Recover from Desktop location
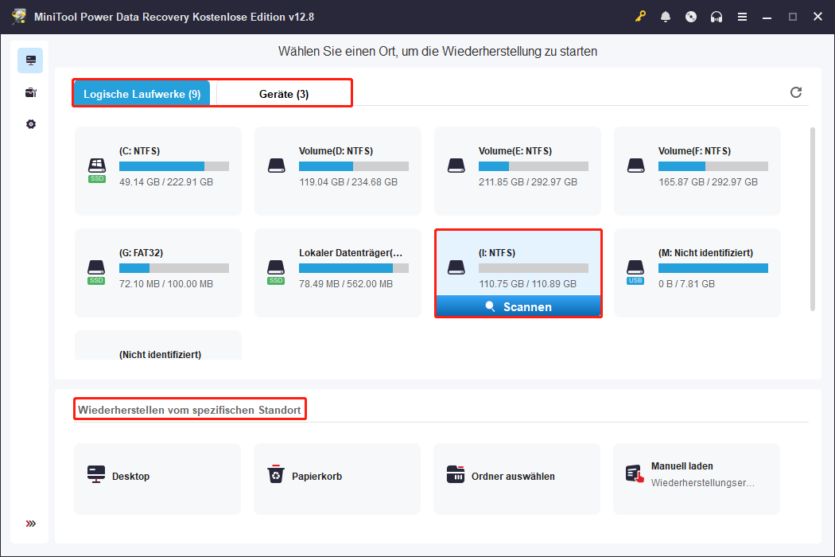The height and width of the screenshot is (557, 835). (x=157, y=476)
